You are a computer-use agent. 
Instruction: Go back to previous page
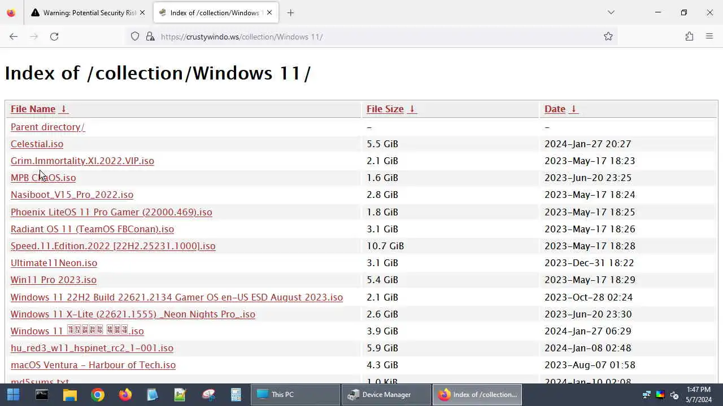[x=14, y=37]
